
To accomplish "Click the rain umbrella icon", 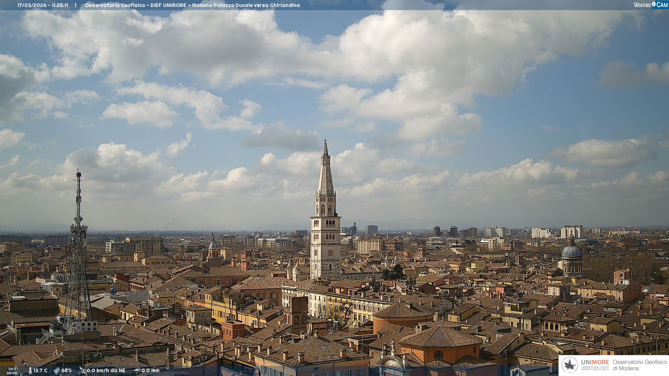I will (x=137, y=370).
